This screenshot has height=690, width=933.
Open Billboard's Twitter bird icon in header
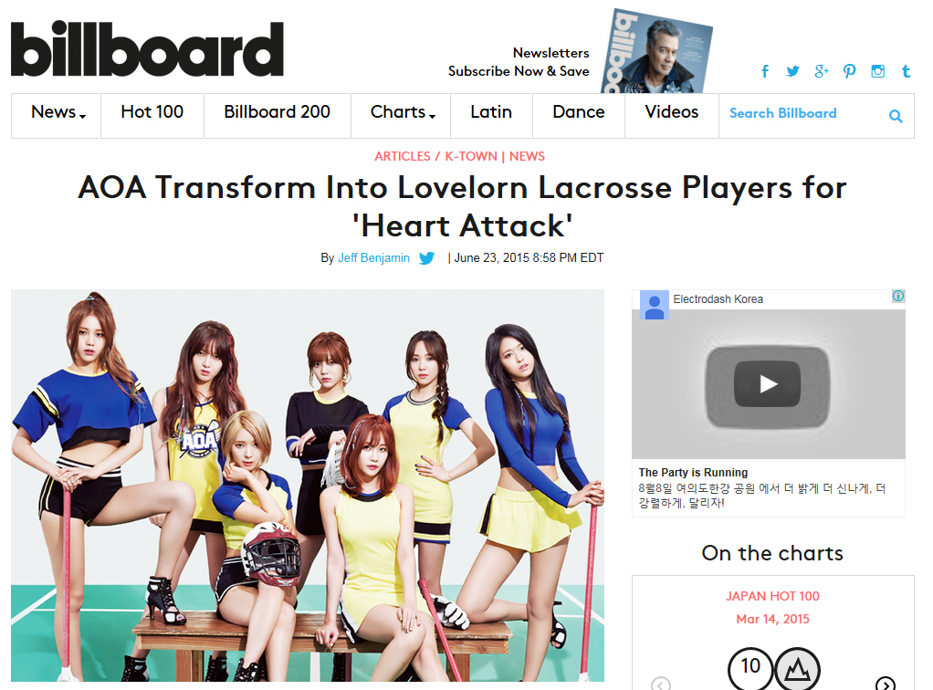792,71
